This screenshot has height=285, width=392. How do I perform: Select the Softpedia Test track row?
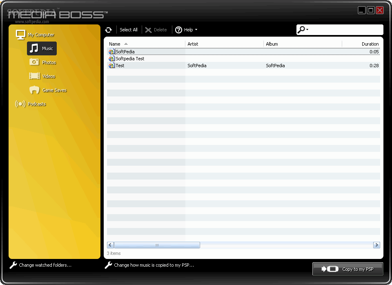pyautogui.click(x=243, y=59)
